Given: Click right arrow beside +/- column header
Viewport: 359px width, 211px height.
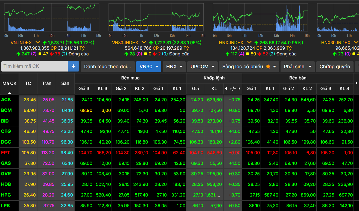Looking at the screenshot, I should tap(240, 89).
